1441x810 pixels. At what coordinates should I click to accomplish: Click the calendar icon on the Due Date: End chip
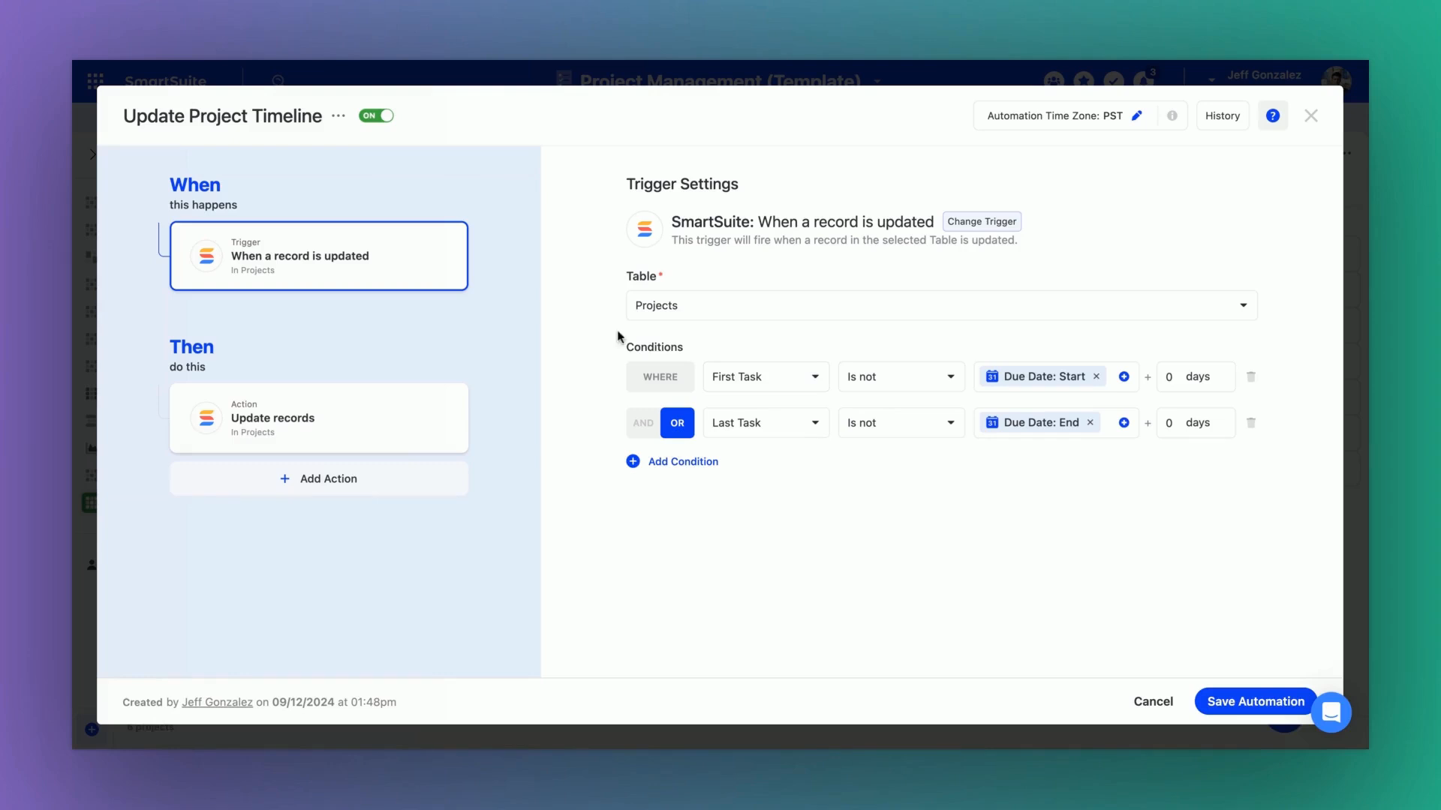(992, 423)
